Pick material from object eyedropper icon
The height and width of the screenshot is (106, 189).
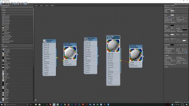(x=3, y=4)
